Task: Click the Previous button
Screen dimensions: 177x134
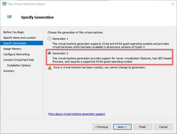Action: pos(102,127)
